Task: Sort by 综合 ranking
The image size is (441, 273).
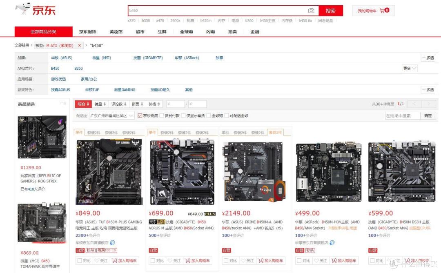Action: coord(83,104)
